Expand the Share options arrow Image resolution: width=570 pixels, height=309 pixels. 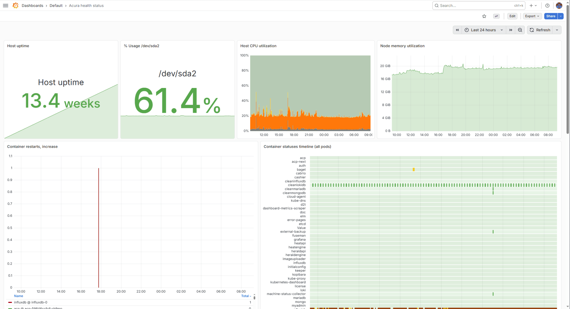[x=561, y=16]
